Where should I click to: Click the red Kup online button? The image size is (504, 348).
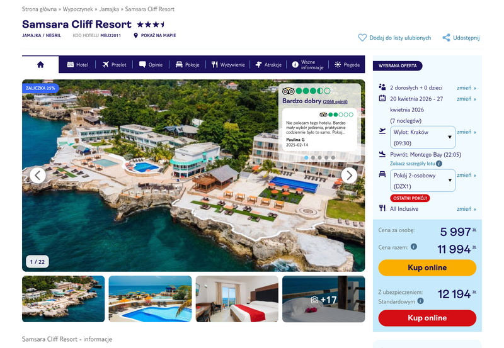pos(427,318)
